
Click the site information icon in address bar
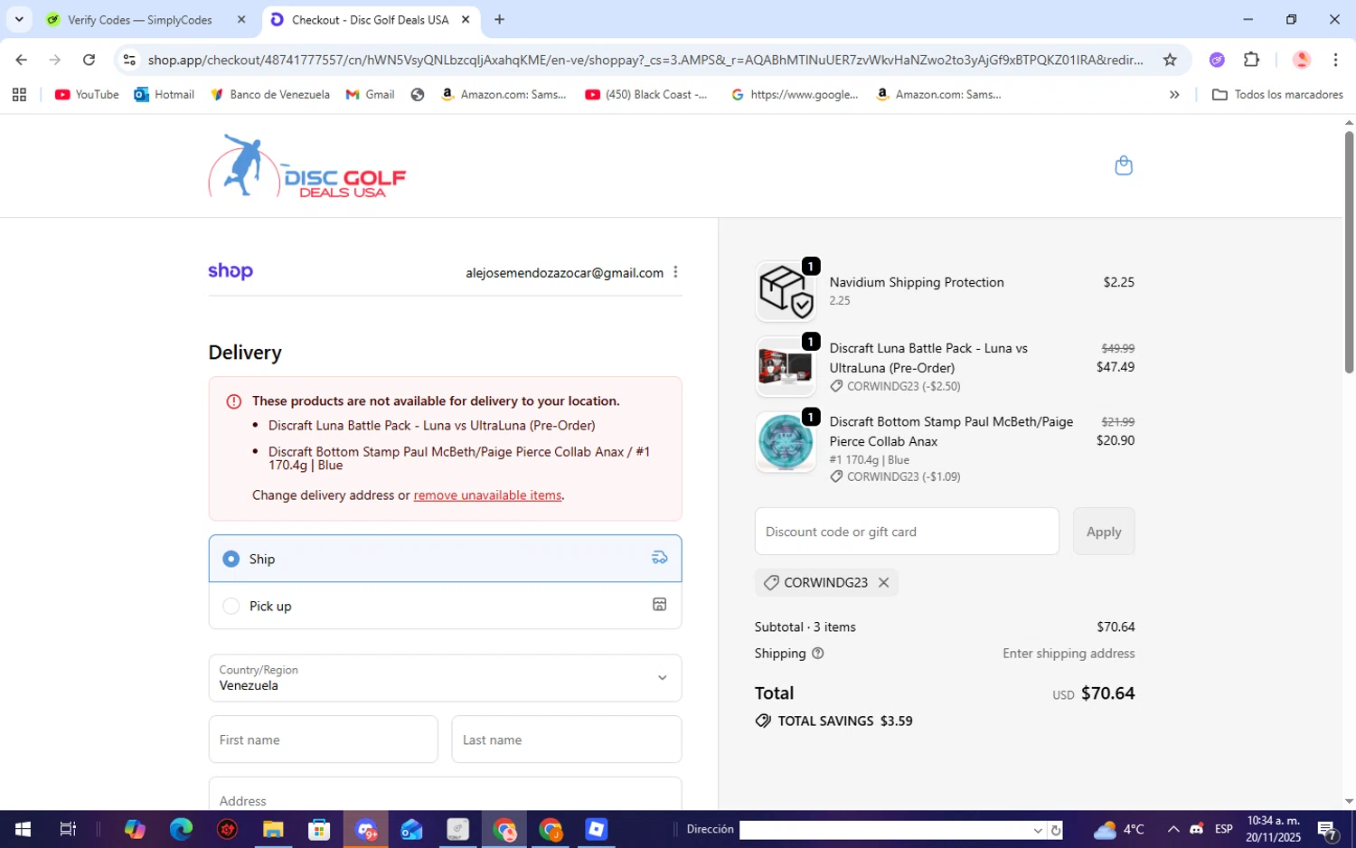[129, 60]
